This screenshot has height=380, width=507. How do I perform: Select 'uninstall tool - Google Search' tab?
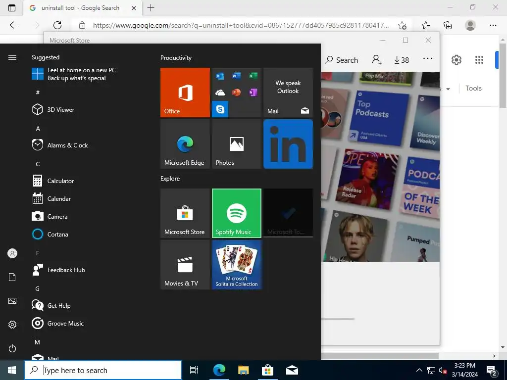point(83,8)
